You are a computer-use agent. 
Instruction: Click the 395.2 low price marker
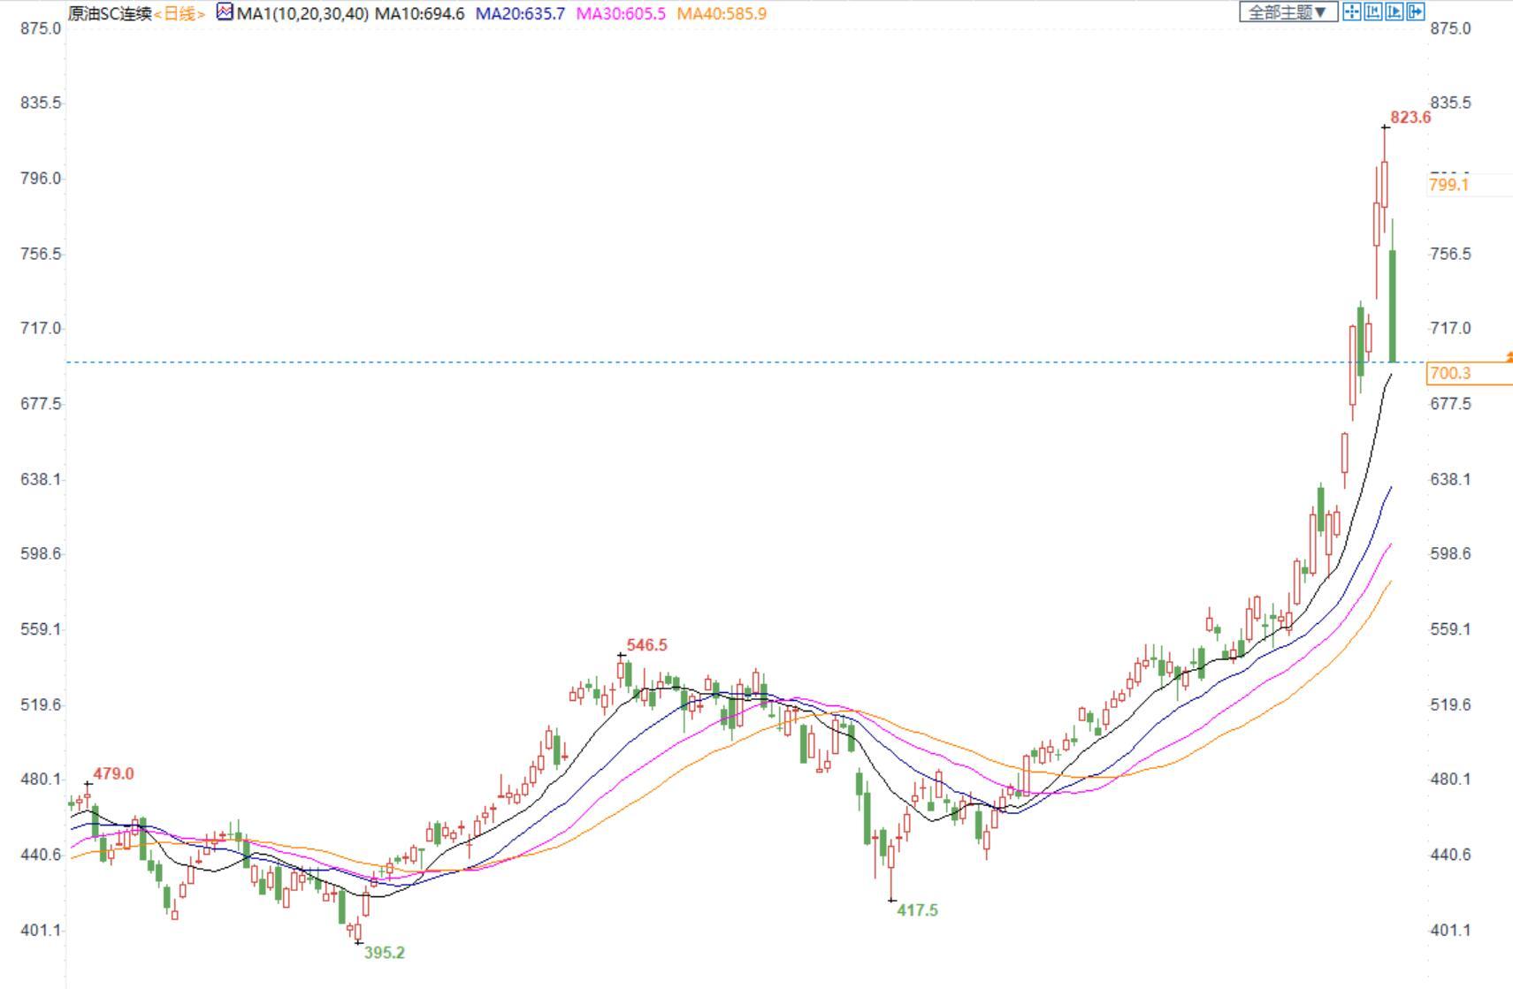[x=384, y=953]
